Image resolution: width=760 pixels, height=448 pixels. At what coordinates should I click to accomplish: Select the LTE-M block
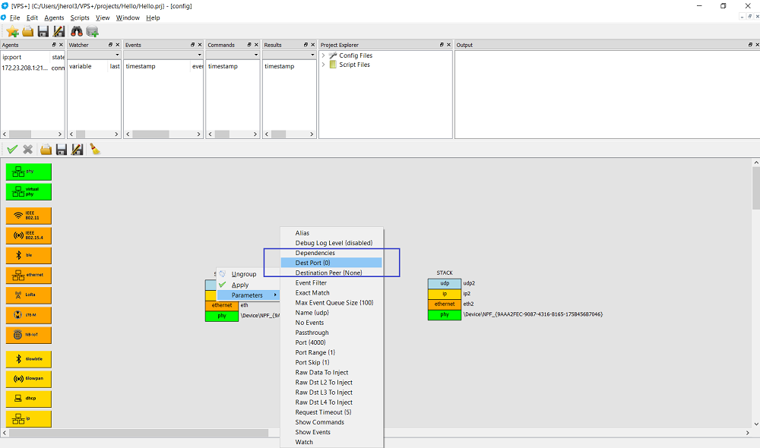[x=29, y=314]
